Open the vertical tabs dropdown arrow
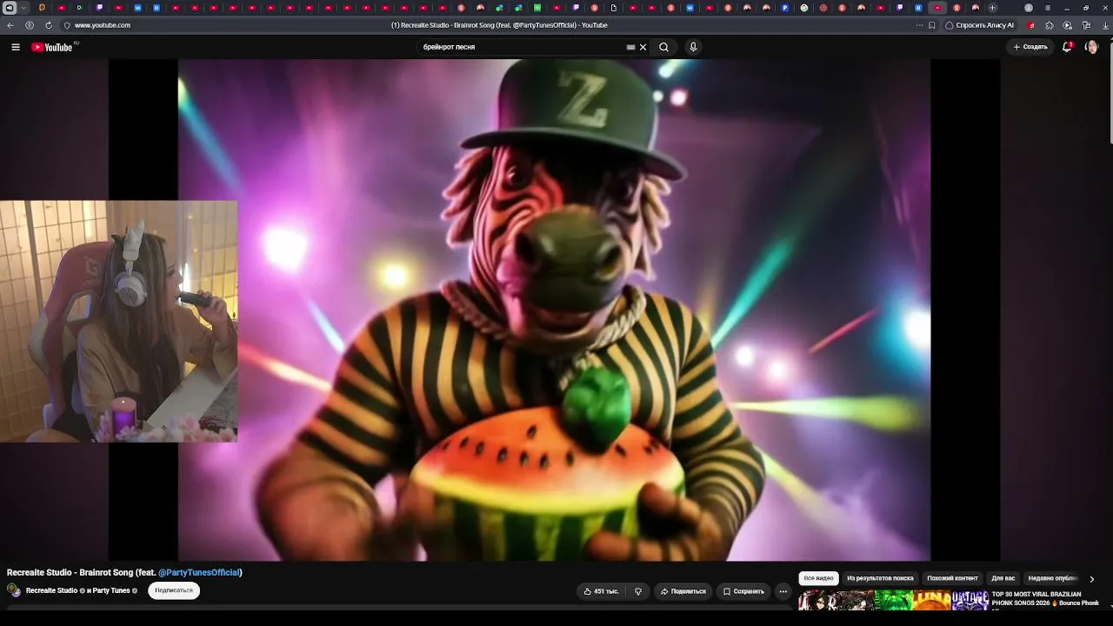Viewport: 1113px width, 626px height. pos(23,8)
